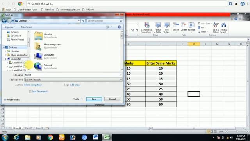Viewport: 250px width, 141px height.
Task: Select Computer item in file list
Action: [x=46, y=56]
